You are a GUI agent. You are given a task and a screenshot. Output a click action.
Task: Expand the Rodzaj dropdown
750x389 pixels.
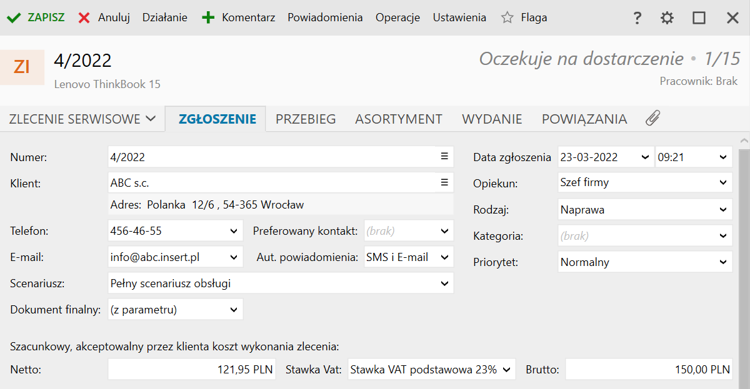point(723,210)
